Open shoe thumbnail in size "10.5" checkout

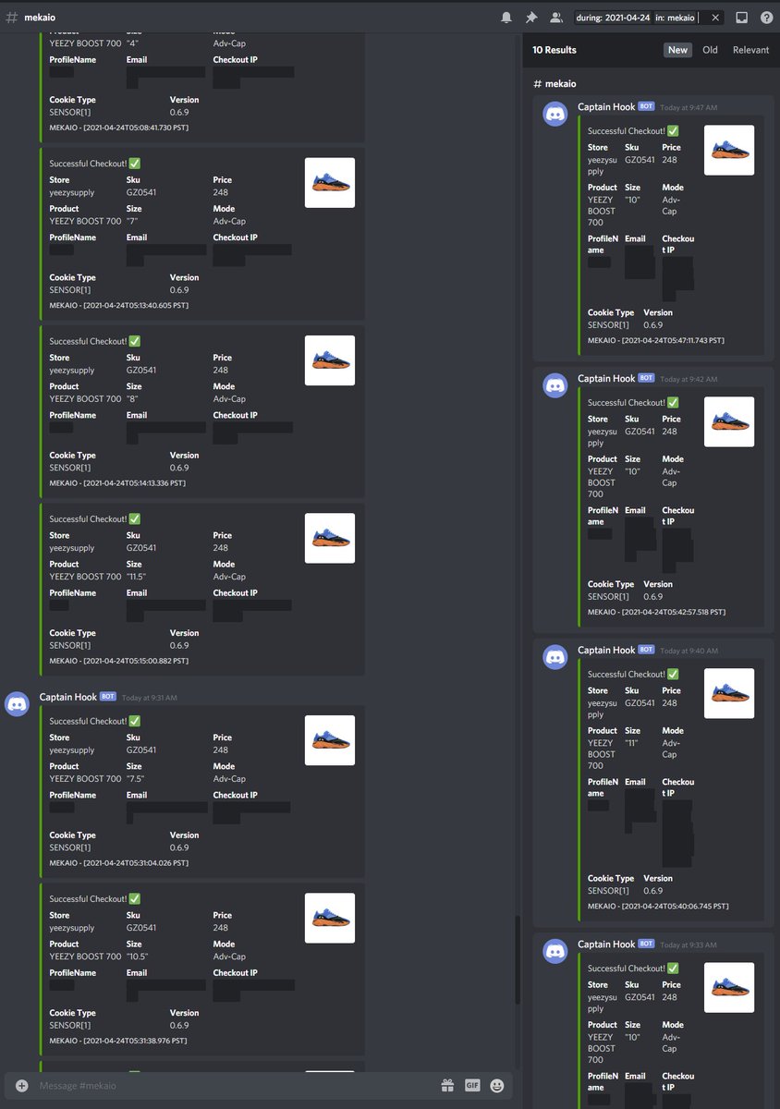(330, 918)
